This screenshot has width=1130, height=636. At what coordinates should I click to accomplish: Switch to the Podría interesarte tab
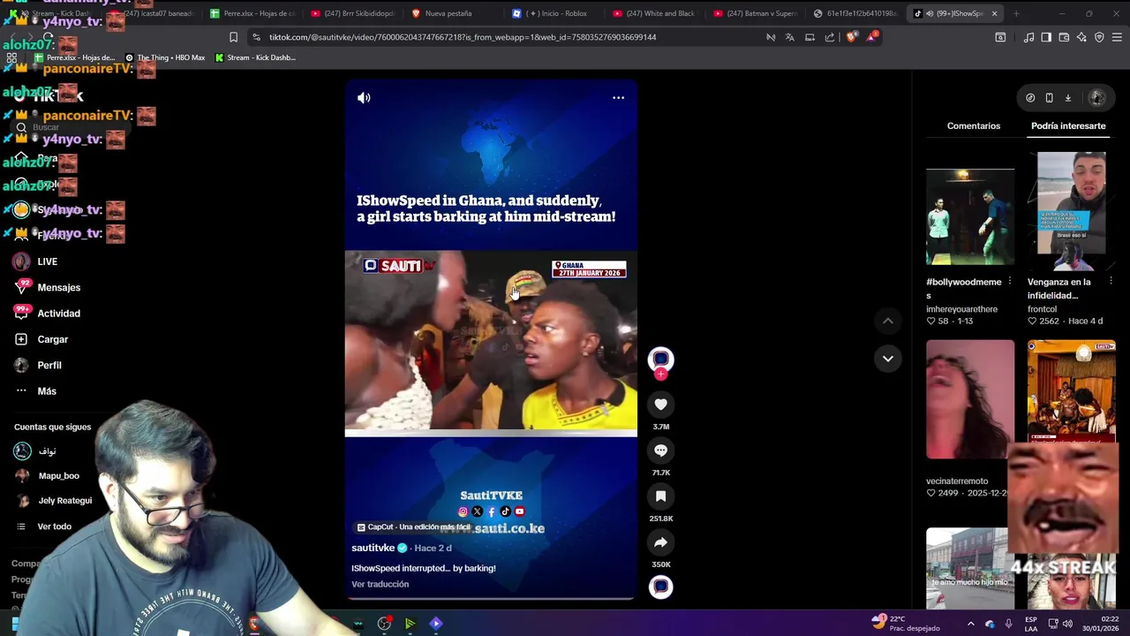(x=1068, y=126)
